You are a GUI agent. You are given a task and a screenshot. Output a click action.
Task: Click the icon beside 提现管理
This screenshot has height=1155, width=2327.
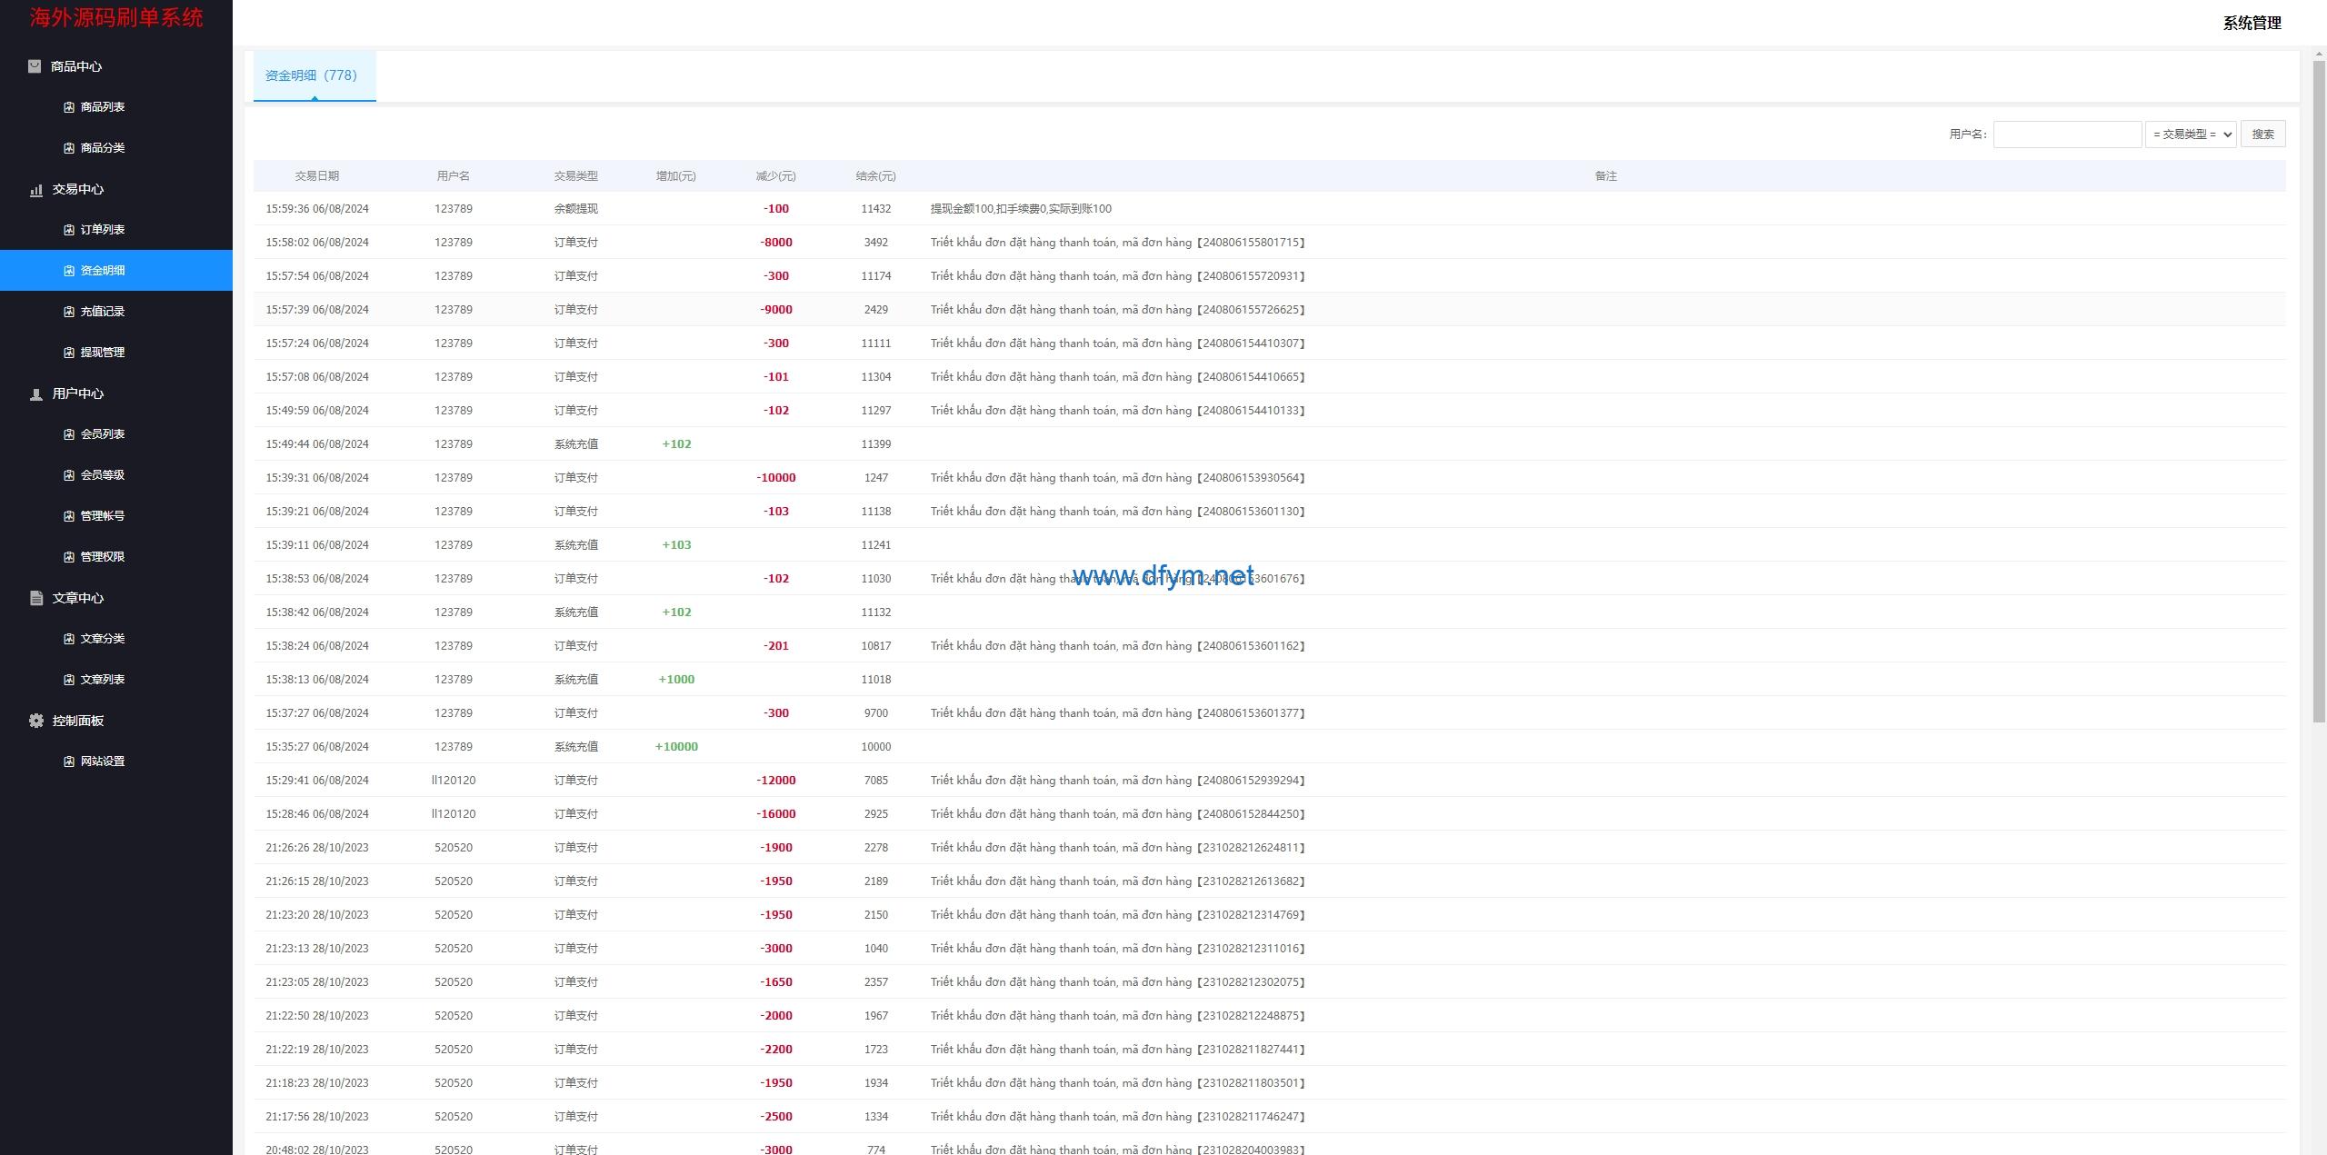(x=69, y=353)
